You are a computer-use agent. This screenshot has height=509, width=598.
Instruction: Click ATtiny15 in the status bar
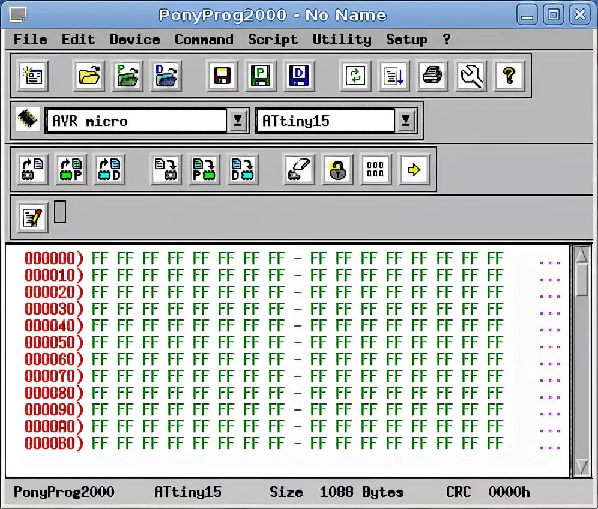coord(188,492)
